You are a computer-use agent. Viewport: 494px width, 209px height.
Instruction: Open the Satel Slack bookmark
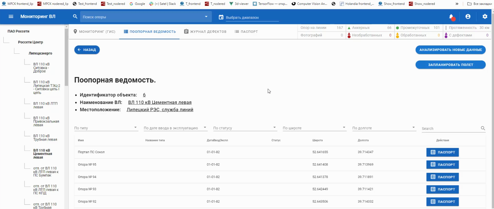click(163, 4)
